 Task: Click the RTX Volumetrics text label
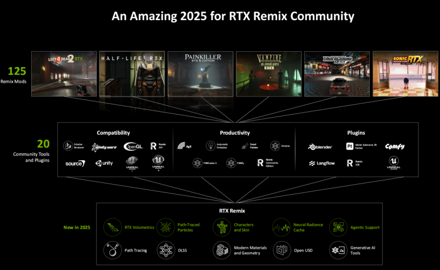pos(139,227)
